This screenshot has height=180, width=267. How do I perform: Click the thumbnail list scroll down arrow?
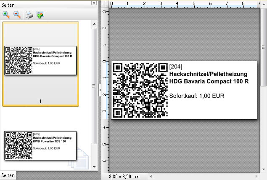[94, 167]
